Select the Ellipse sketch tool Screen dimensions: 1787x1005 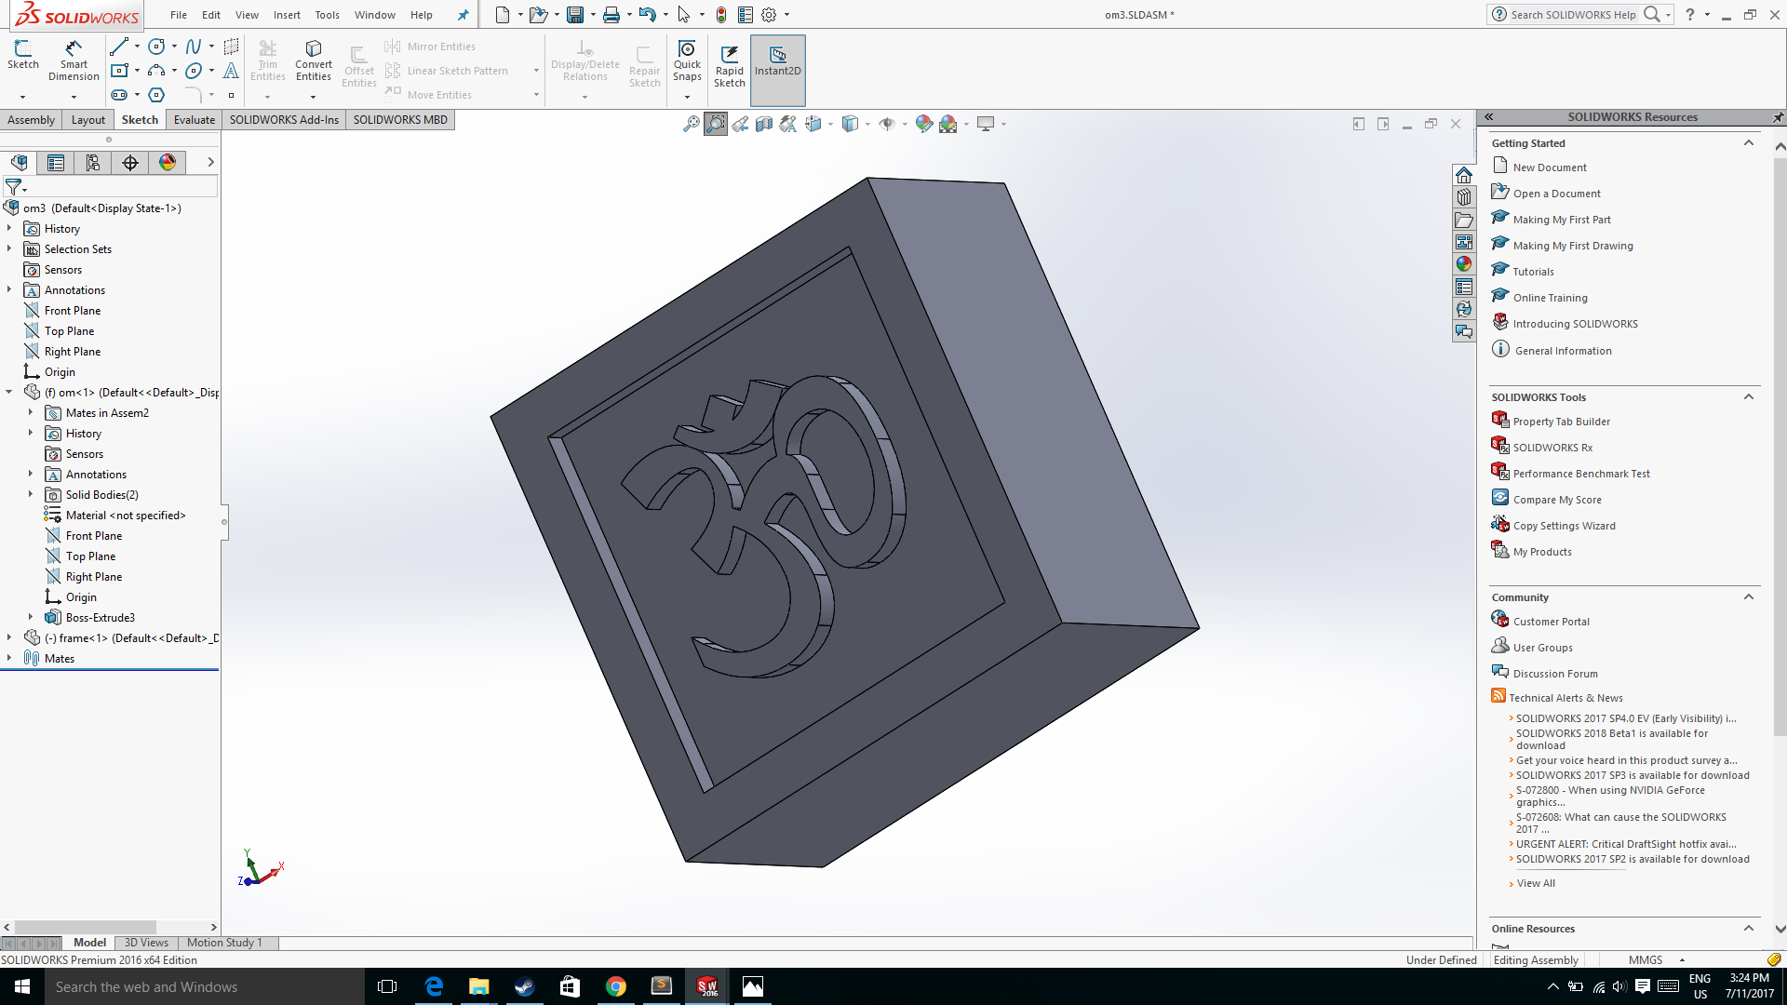(194, 71)
